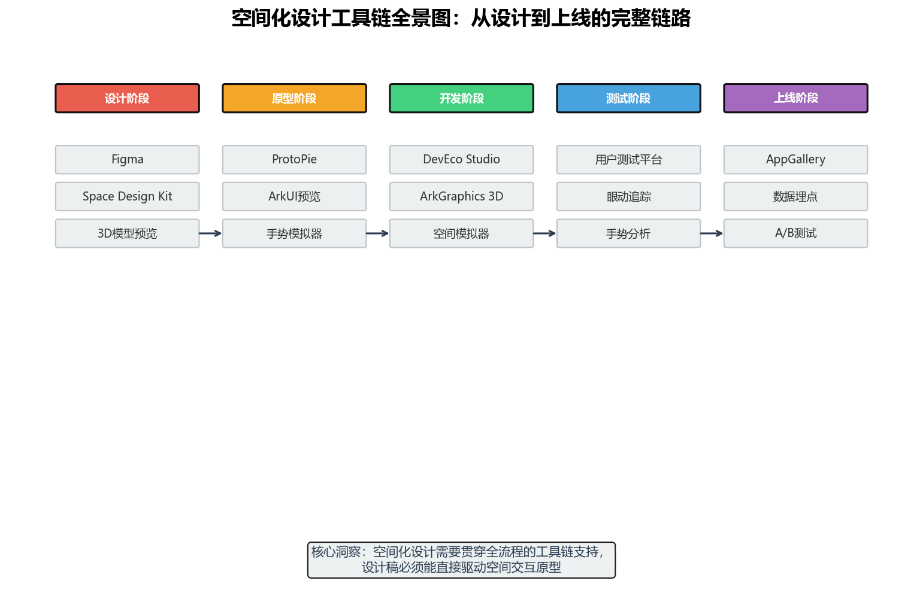923x611 pixels.
Task: Select the A/B测试 box
Action: point(795,233)
